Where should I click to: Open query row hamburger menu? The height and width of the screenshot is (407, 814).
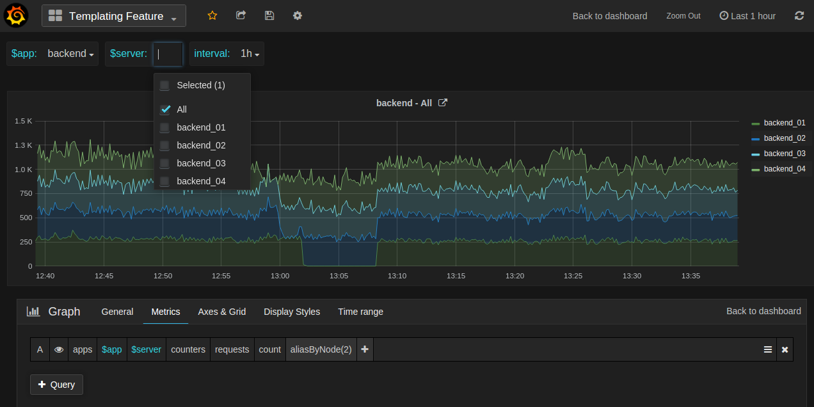(768, 349)
